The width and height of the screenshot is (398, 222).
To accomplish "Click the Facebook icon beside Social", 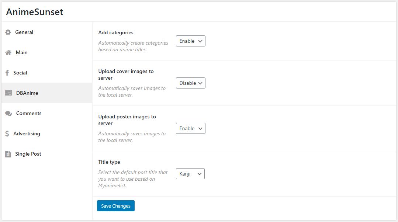I will (7, 73).
